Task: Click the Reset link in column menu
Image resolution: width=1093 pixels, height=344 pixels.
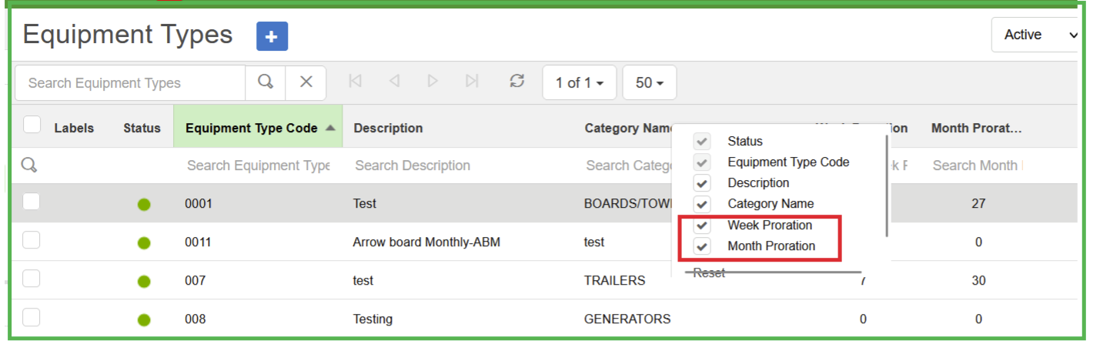Action: (709, 273)
